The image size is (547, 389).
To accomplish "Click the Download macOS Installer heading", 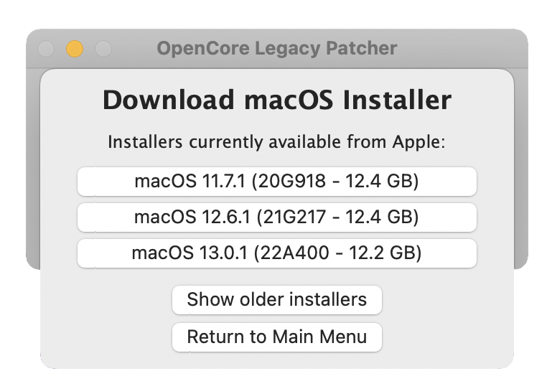I will pyautogui.click(x=277, y=100).
